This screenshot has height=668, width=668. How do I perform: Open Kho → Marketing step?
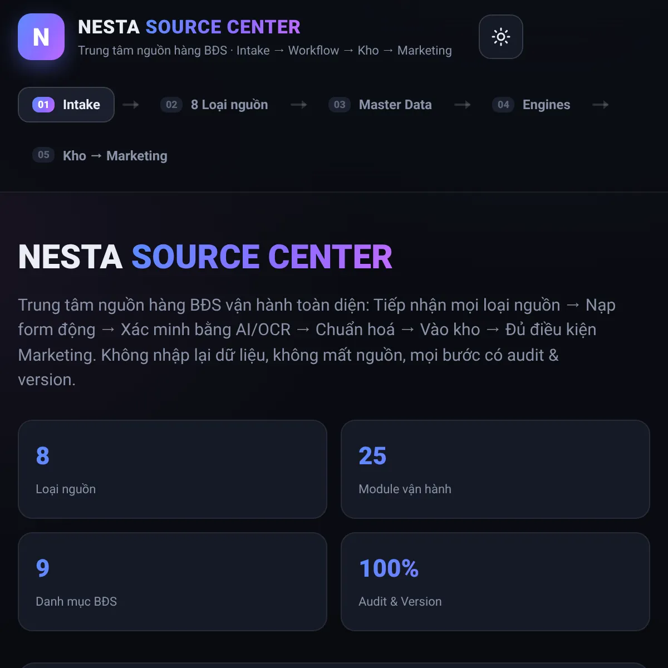coord(100,155)
